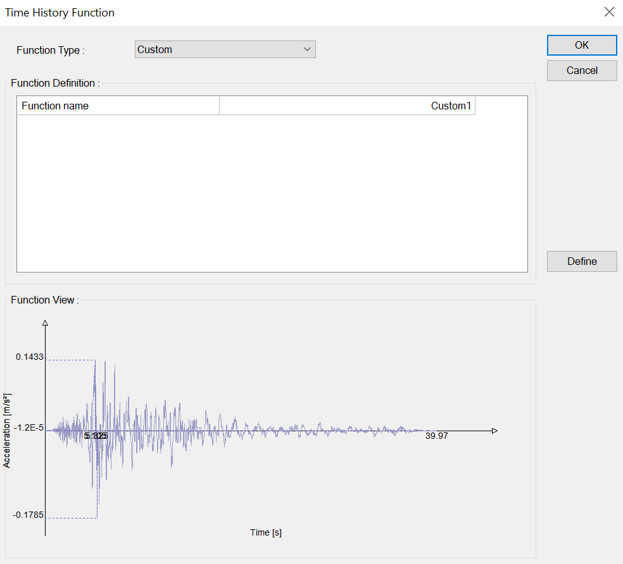Click the 0.1433 maximum acceleration label
This screenshot has width=623, height=564.
(x=30, y=357)
